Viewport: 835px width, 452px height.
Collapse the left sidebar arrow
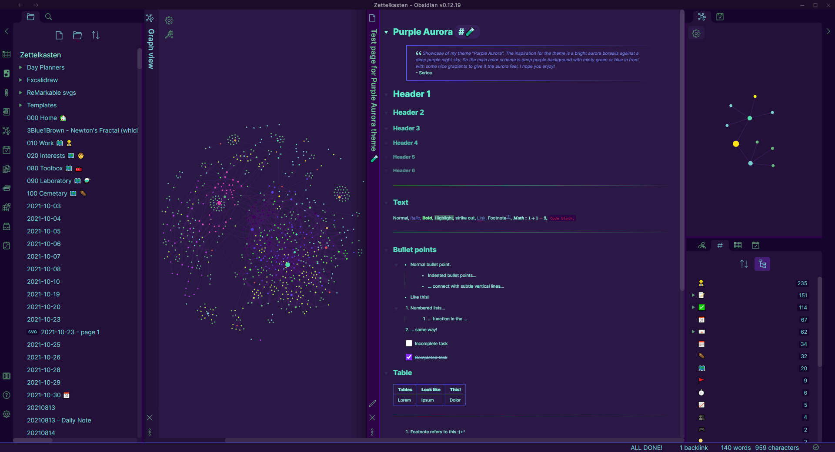tap(7, 31)
